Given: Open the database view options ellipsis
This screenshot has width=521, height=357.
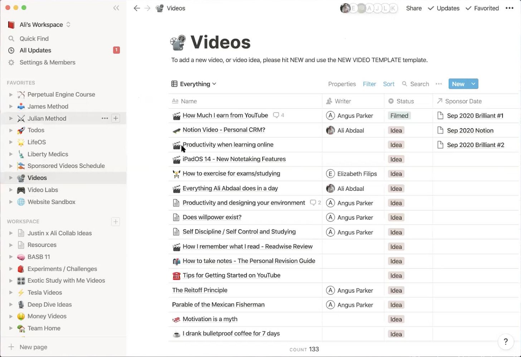Looking at the screenshot, I should click(x=439, y=84).
